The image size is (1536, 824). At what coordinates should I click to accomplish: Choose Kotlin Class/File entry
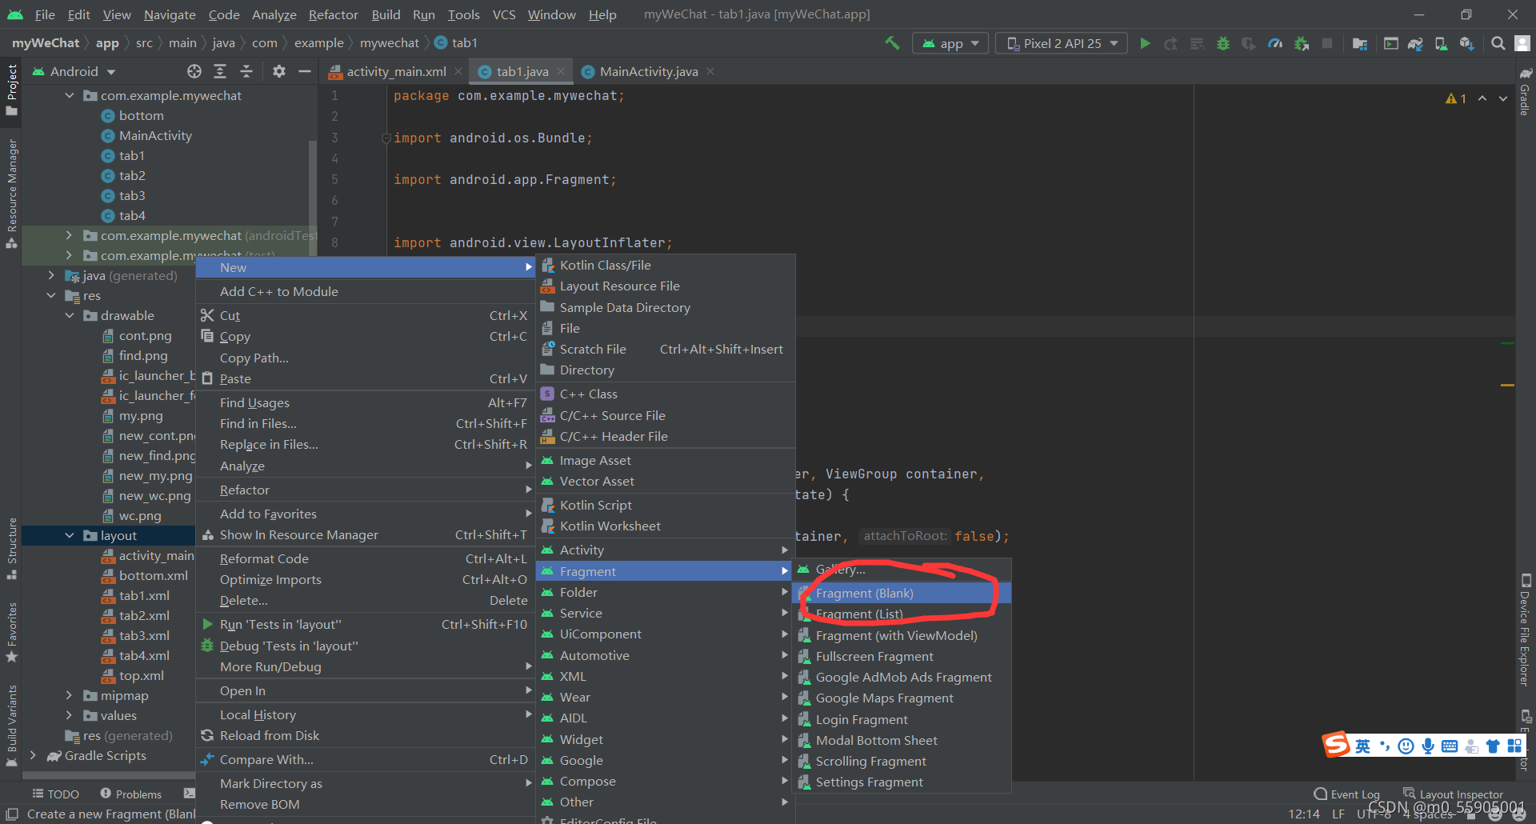(666, 265)
